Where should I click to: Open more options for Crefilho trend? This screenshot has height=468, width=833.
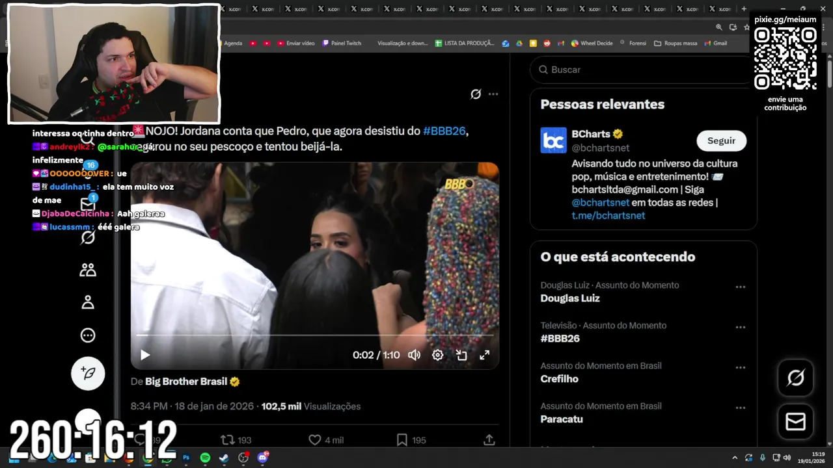[740, 367]
